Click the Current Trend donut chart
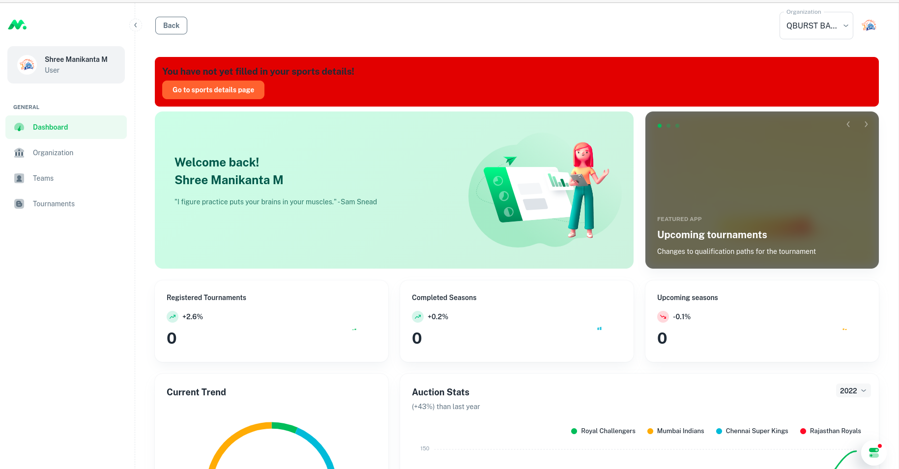 tap(271, 445)
